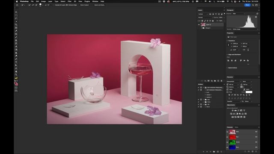274x154 pixels.
Task: Open the Apple menu
Action: 17,1
